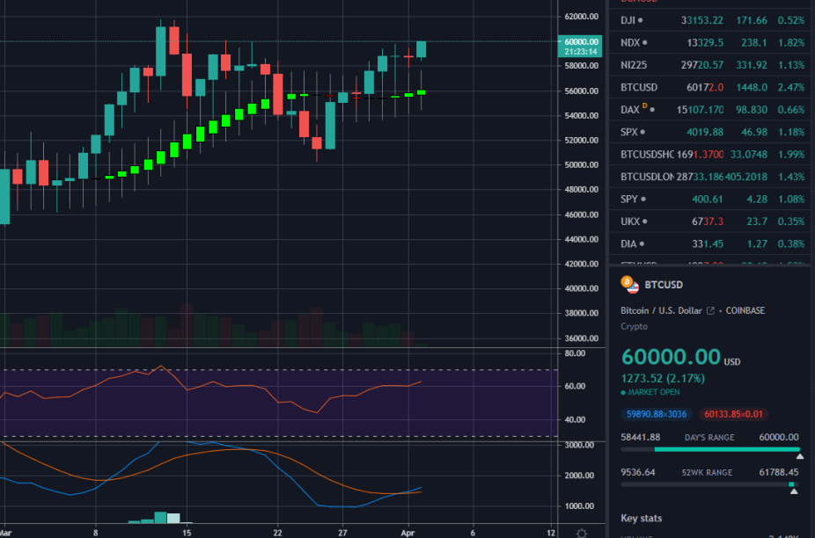Click the BTCUSD title in details panel
This screenshot has height=538, width=815.
(x=664, y=285)
